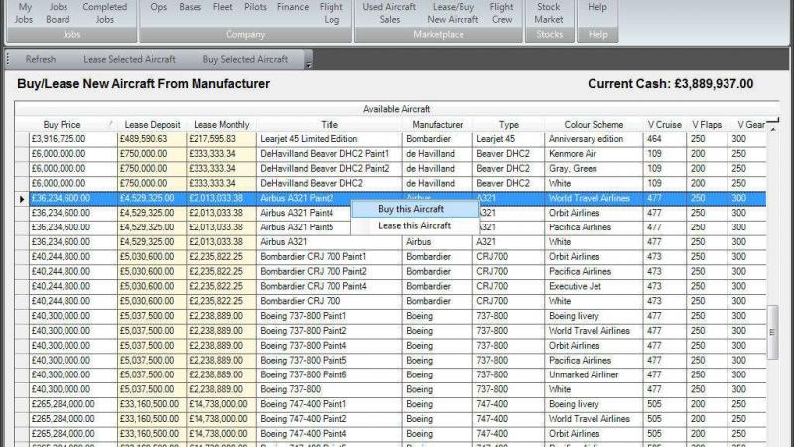Click Lease Selected Aircraft
The width and height of the screenshot is (794, 447).
coord(130,59)
